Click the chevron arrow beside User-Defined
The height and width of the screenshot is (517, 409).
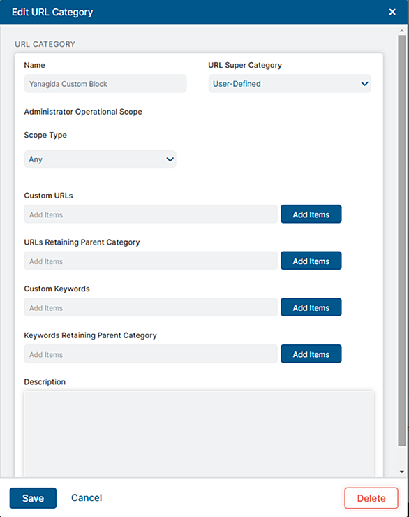[x=364, y=84]
